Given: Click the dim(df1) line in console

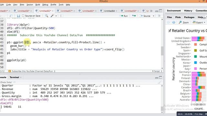Looking at the screenshot, I should coord(6,103).
